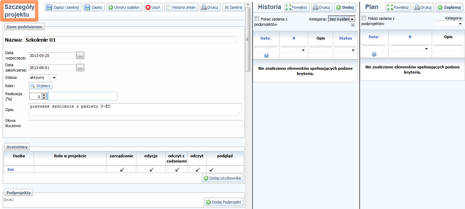Screen dimensions: 465x209
Task: Open the Status dropdown showing 'aktywny'
Action: (43, 77)
